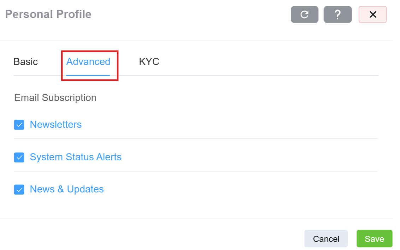The width and height of the screenshot is (400, 250).
Task: Toggle the System Status Alerts checkbox
Action: click(19, 157)
